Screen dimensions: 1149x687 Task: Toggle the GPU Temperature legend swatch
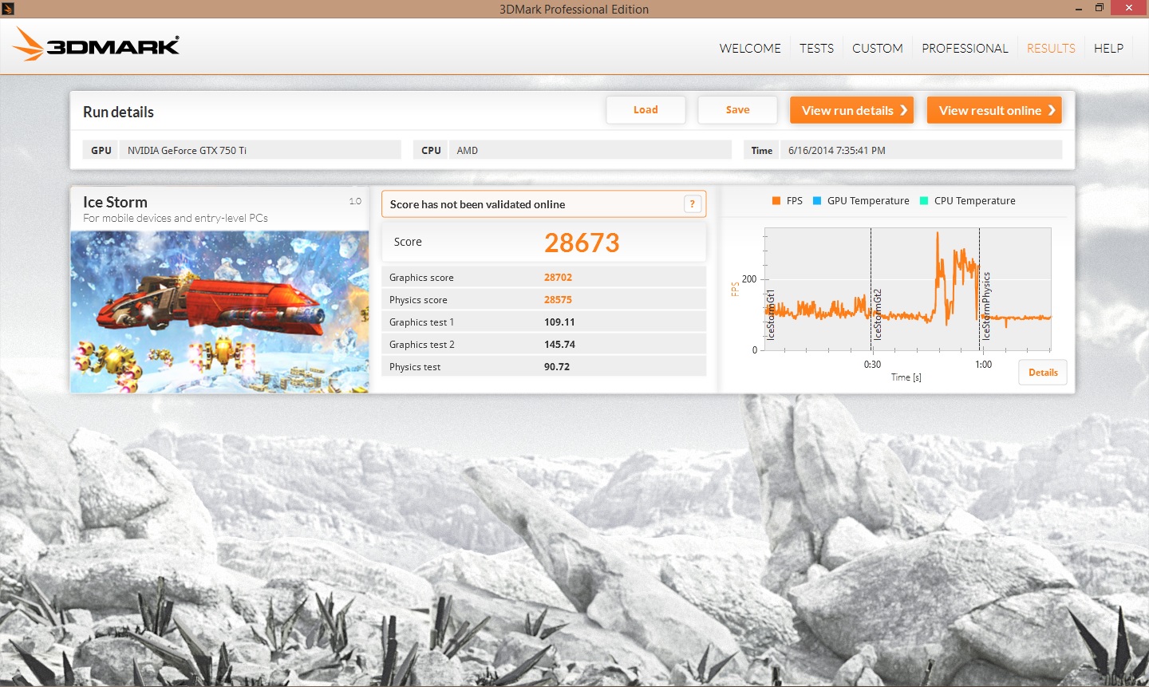click(817, 201)
